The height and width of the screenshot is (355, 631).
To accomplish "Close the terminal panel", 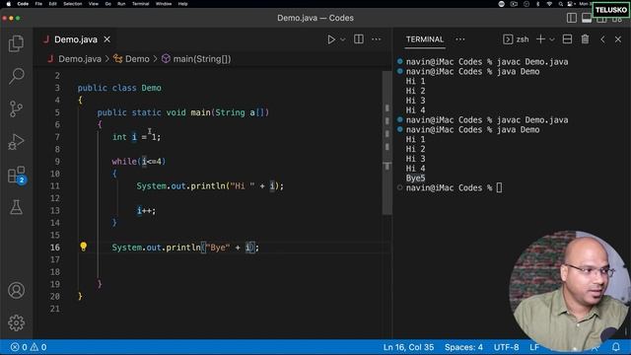I will pos(618,39).
